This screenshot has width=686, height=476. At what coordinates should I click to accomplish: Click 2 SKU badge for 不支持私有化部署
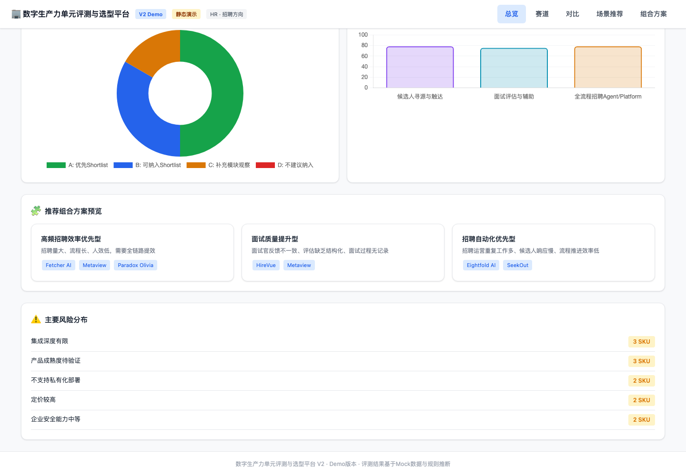tap(642, 381)
